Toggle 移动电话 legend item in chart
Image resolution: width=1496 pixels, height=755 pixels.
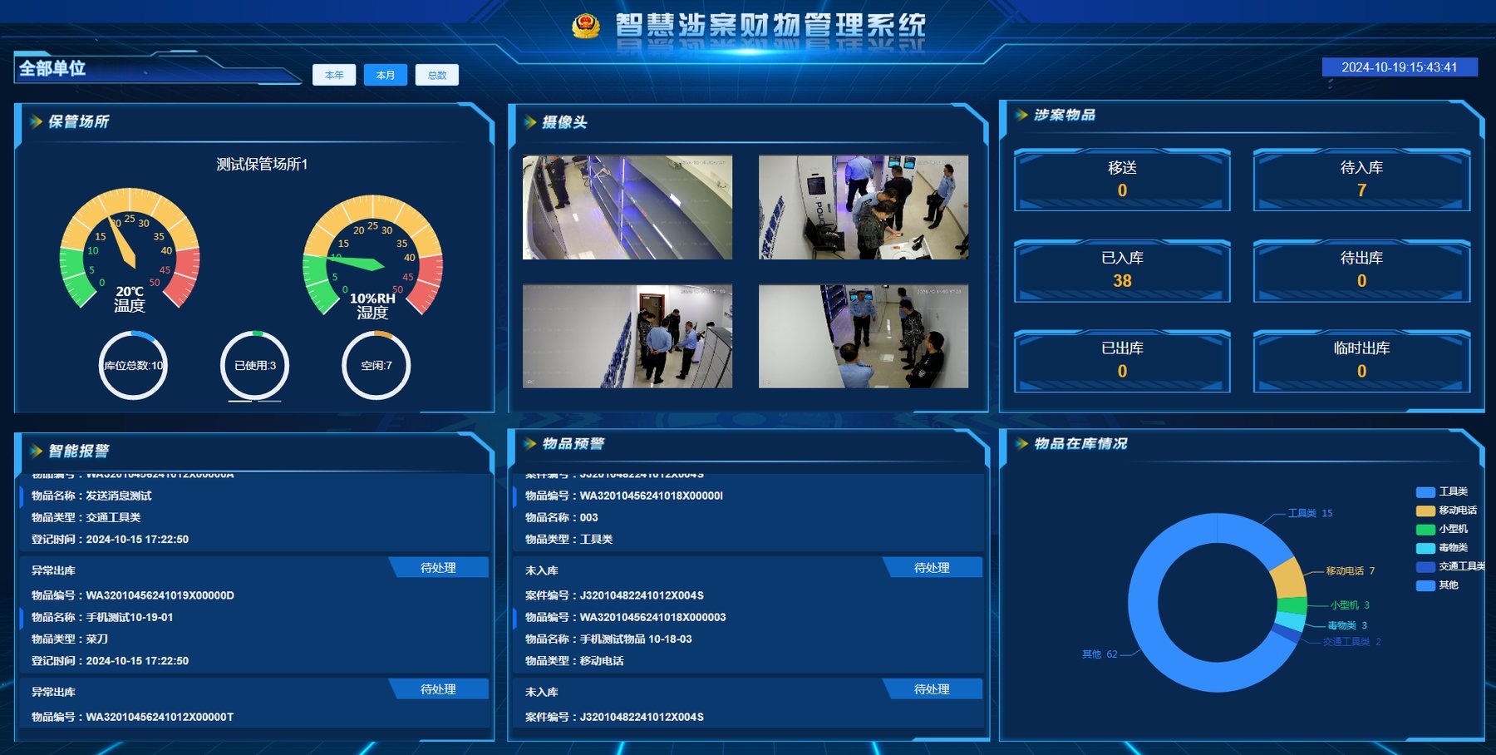[x=1447, y=510]
